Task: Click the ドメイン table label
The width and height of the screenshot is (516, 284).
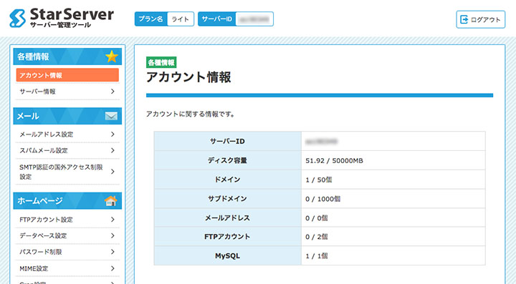Action: pos(227,180)
